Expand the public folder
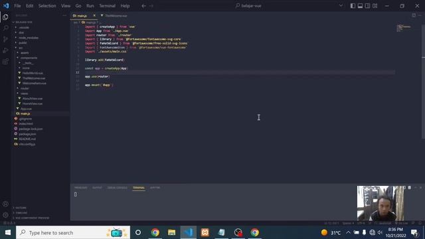425x239 pixels. (x=23, y=42)
